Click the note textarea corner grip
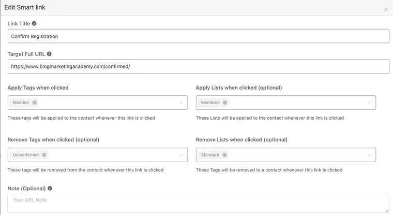 pyautogui.click(x=387, y=211)
